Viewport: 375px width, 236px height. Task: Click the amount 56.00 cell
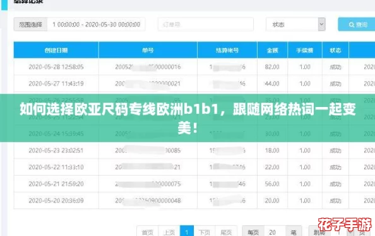click(272, 184)
